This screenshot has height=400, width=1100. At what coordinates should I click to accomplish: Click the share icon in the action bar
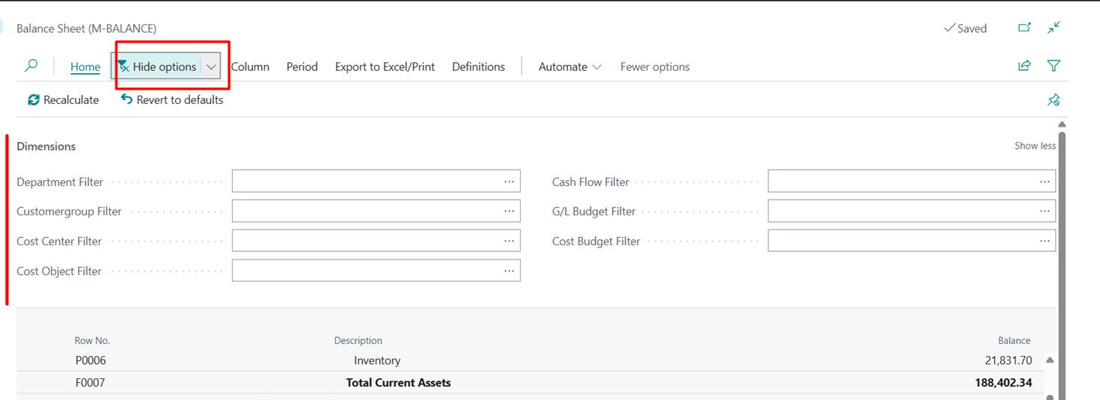[x=1024, y=66]
